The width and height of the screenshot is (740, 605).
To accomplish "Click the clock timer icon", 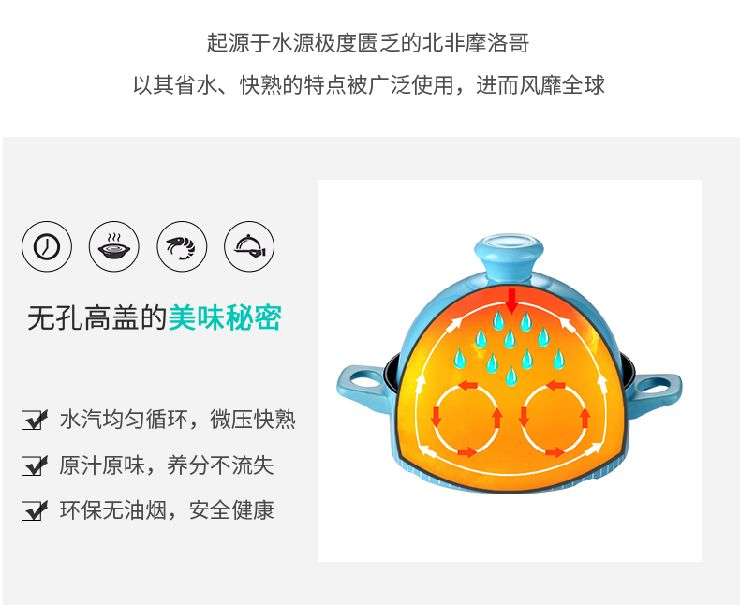I will coord(47,246).
